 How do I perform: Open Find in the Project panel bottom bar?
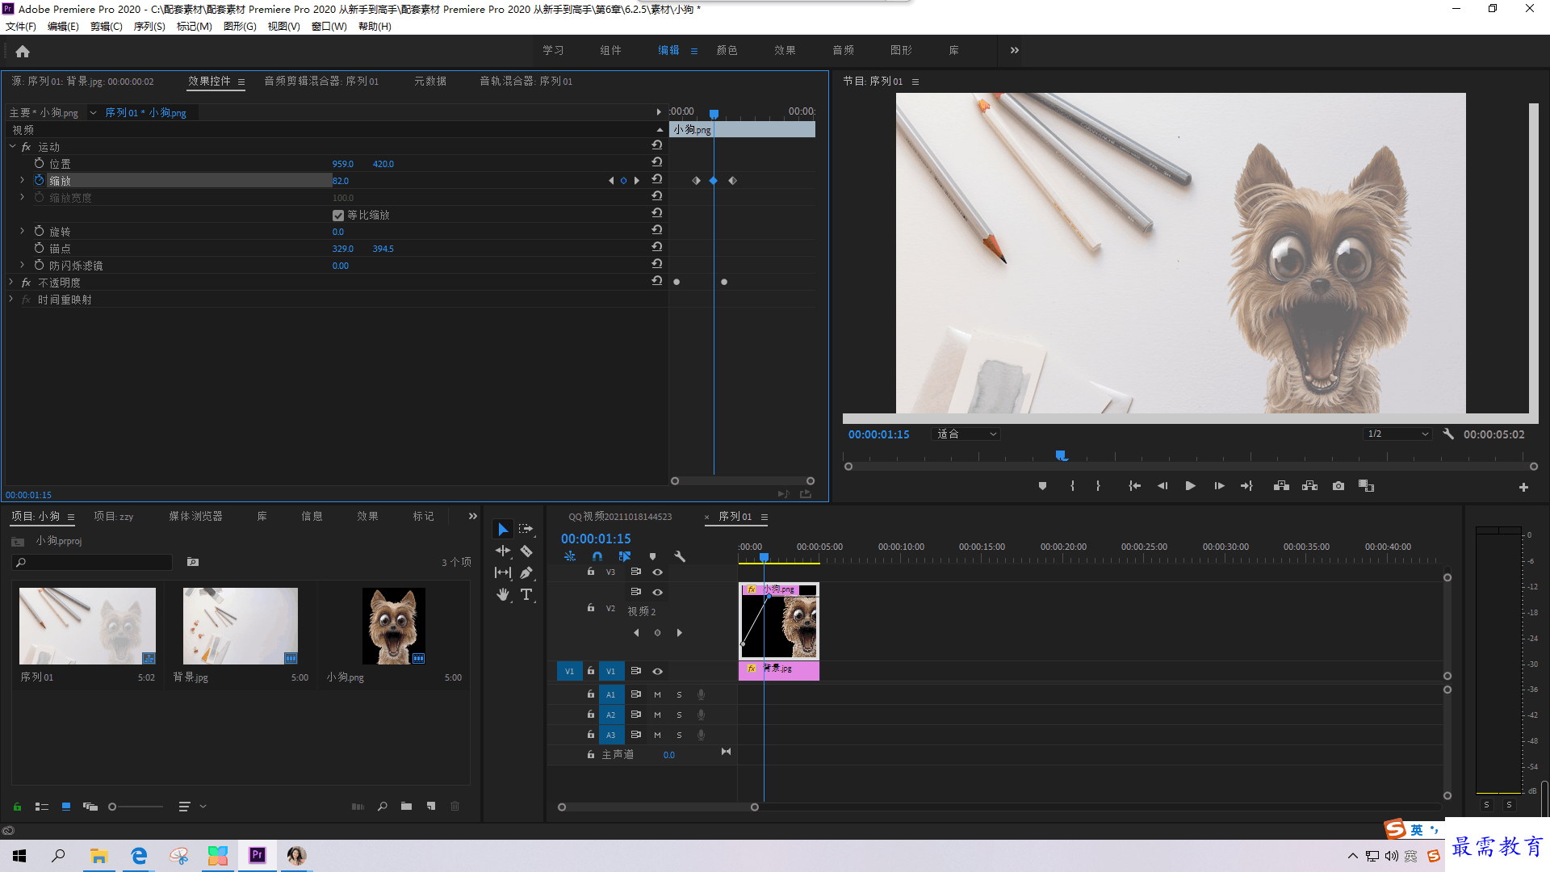click(382, 806)
